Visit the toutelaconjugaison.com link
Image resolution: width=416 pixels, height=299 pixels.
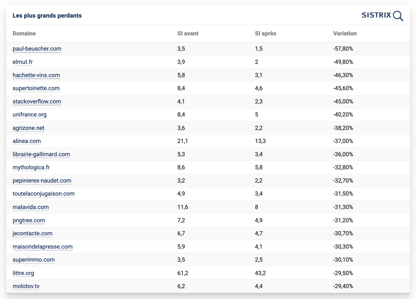(x=43, y=194)
